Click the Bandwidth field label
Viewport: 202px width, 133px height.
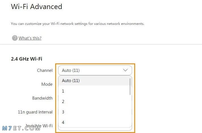pyautogui.click(x=42, y=98)
